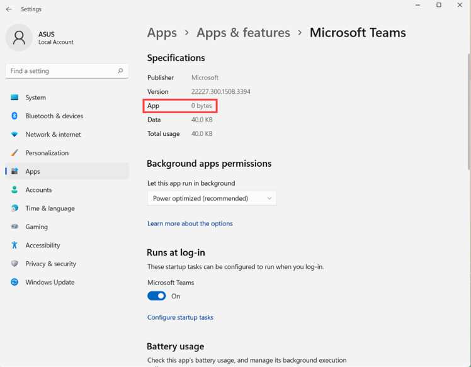Screen dimensions: 471x367
Task: Navigate to Apps & features breadcrumb
Action: 243,33
